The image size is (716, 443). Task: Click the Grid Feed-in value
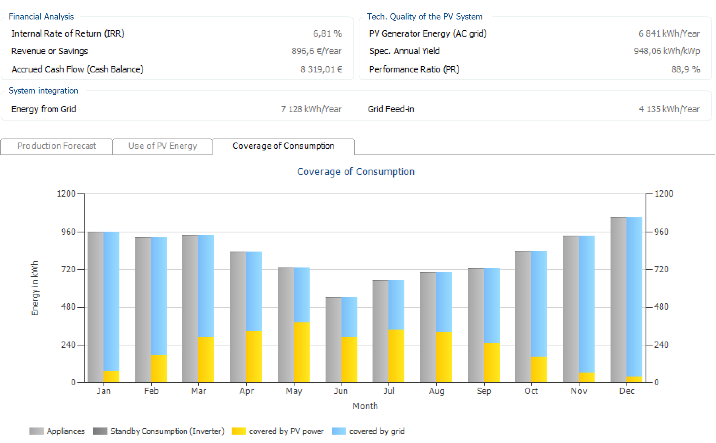click(669, 109)
